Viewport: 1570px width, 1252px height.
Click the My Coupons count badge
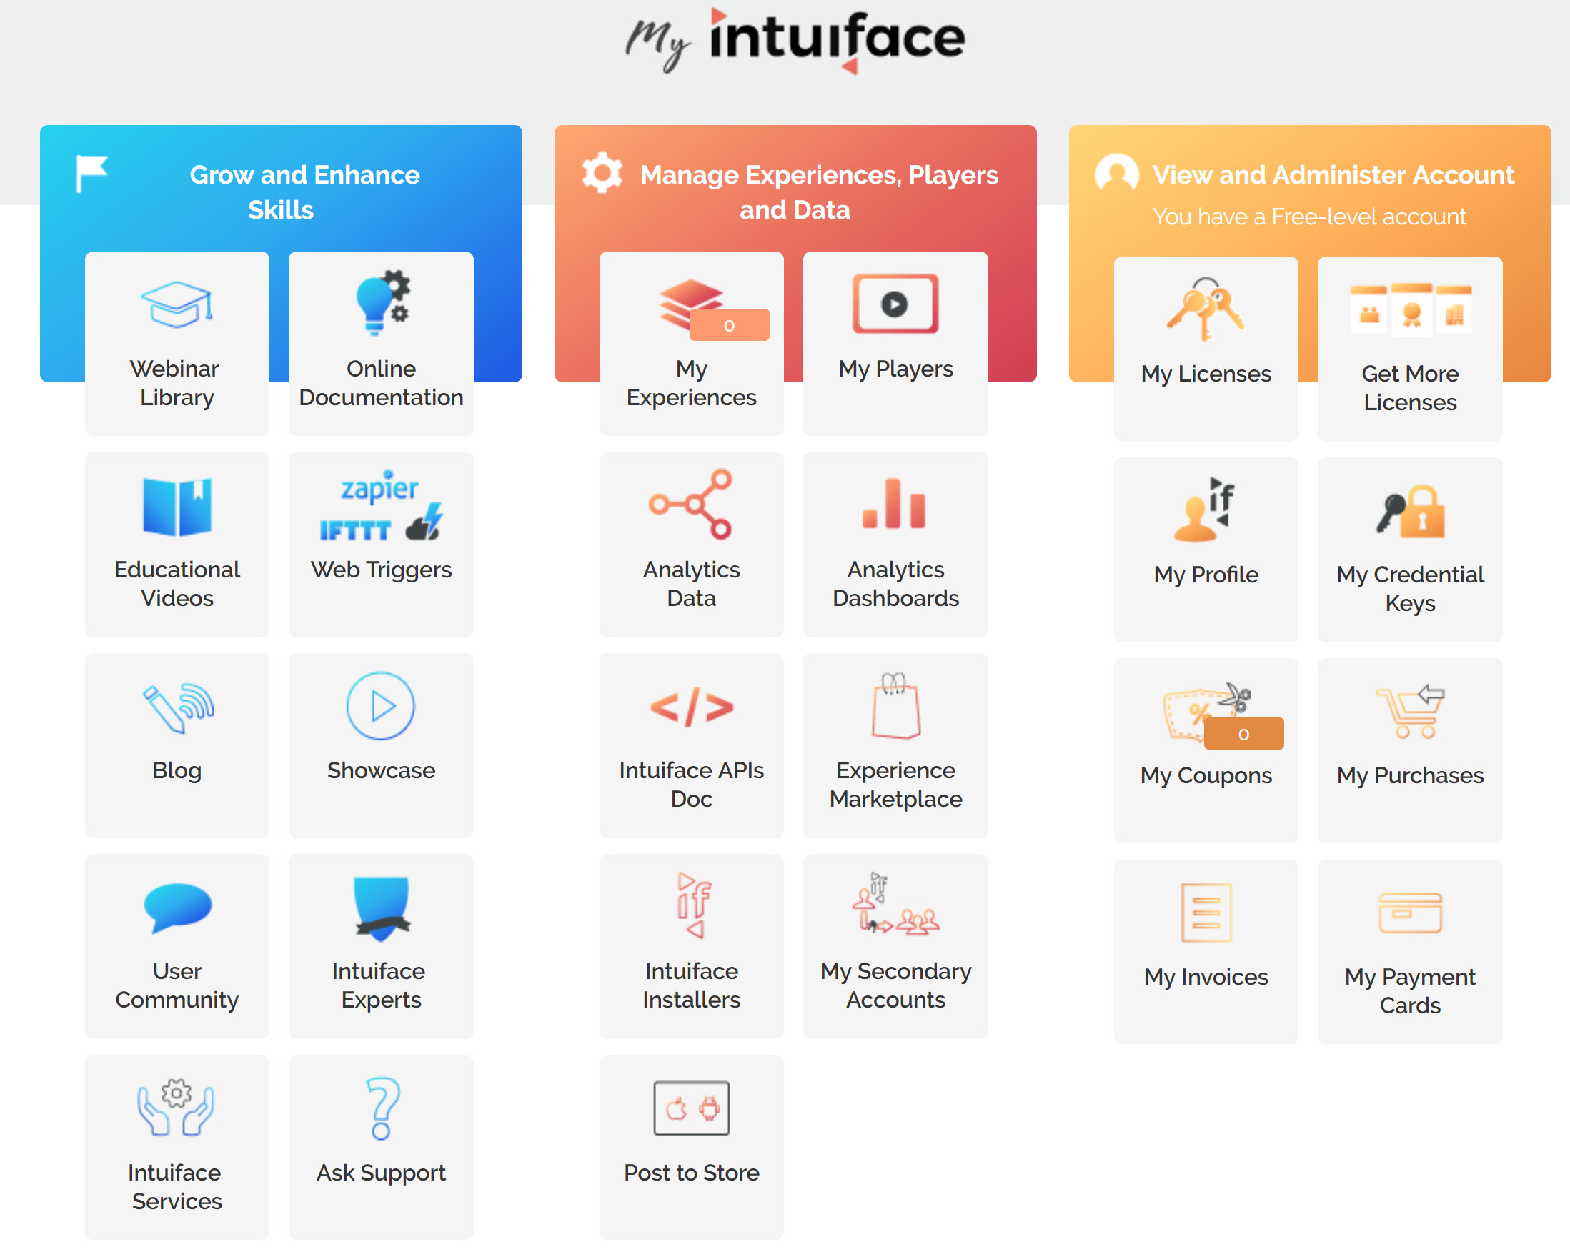tap(1243, 733)
